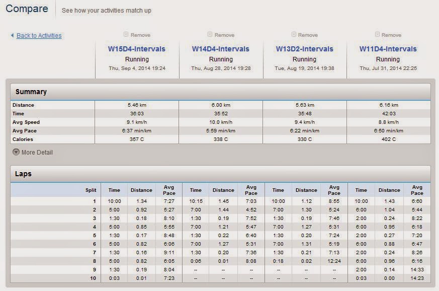Click Remove text for W15D4-Intervals
The image size is (439, 291).
point(140,35)
